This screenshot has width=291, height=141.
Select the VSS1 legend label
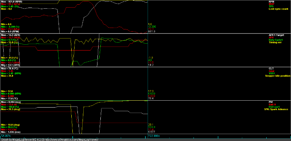point(272,73)
